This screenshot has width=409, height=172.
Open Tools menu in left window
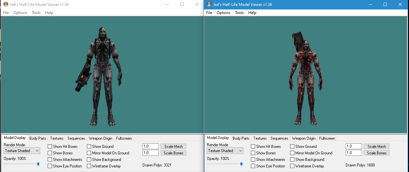click(x=36, y=13)
